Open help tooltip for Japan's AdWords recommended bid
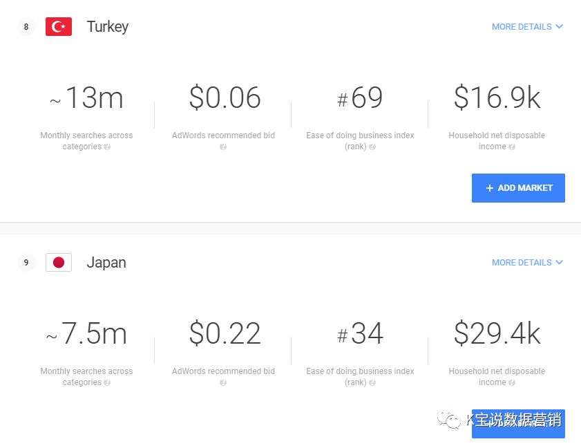581x446 pixels. (223, 382)
